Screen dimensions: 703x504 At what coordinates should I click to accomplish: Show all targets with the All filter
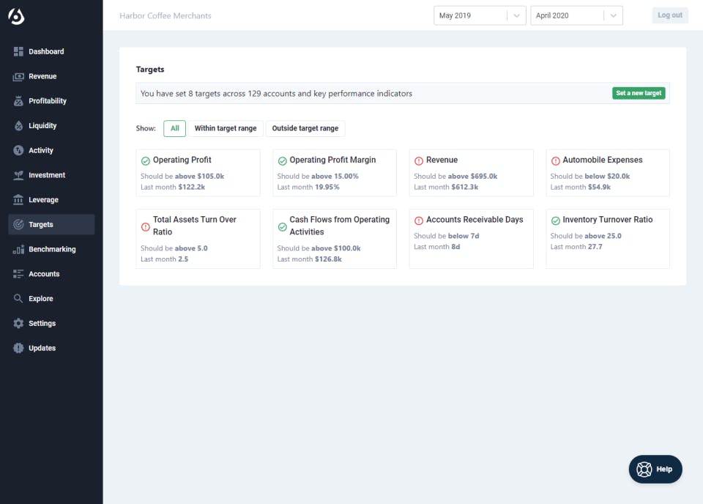click(x=174, y=128)
